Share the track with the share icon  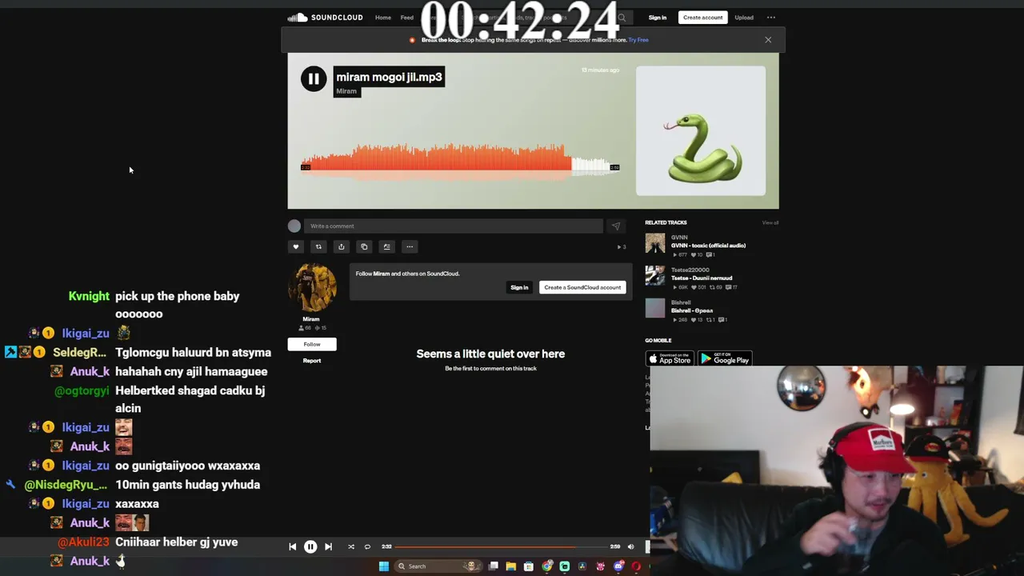pos(341,246)
